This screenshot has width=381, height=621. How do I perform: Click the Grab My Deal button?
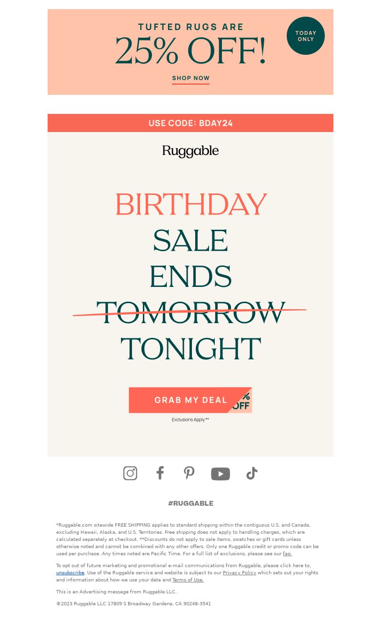pyautogui.click(x=190, y=400)
